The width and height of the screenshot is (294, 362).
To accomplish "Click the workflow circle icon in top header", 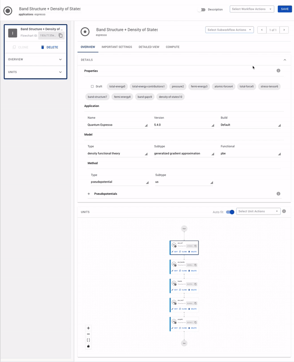I will pos(8,11).
